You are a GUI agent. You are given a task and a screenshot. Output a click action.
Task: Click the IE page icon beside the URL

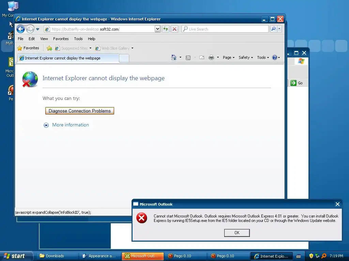point(47,29)
